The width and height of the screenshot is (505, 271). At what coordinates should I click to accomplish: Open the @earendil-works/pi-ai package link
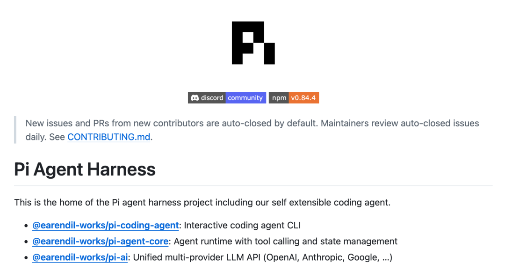tap(80, 257)
